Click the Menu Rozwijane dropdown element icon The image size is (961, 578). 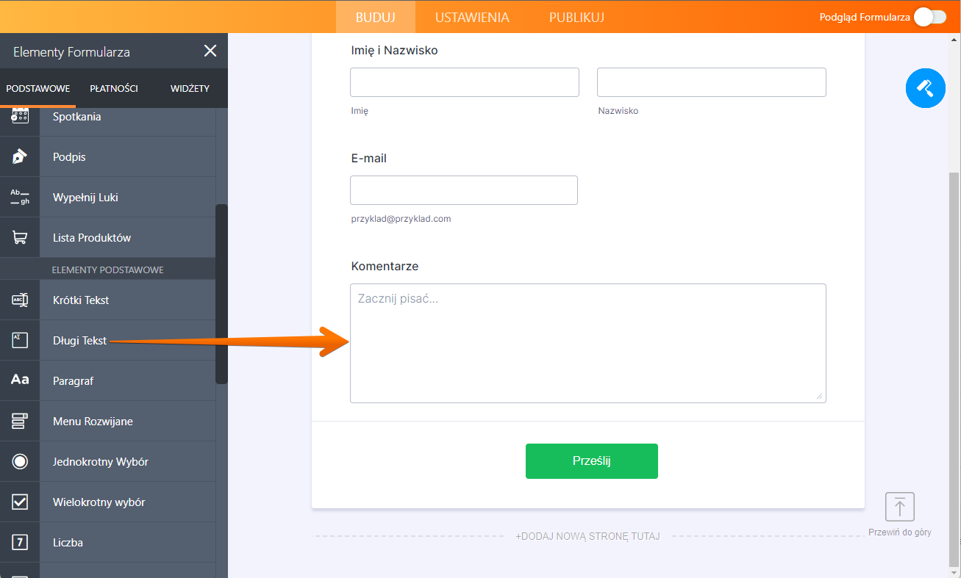pos(20,421)
